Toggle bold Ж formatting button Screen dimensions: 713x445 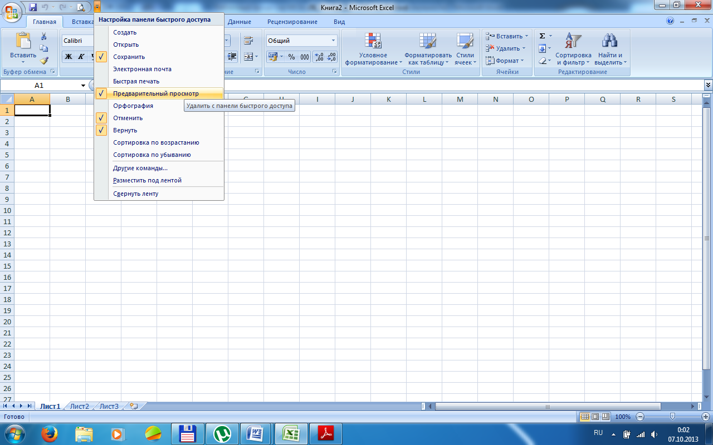click(x=68, y=57)
